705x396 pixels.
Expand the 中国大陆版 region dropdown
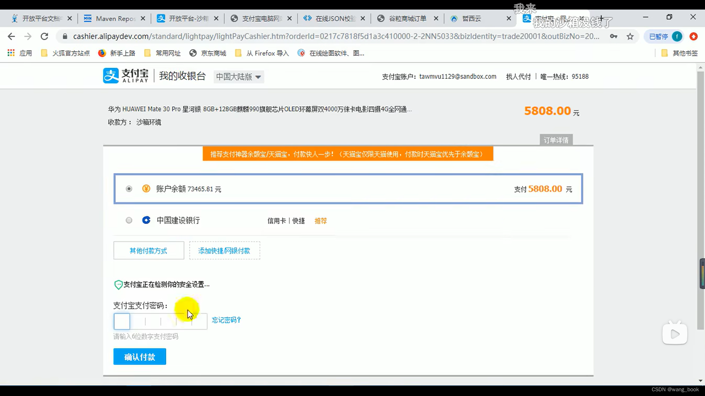point(239,77)
